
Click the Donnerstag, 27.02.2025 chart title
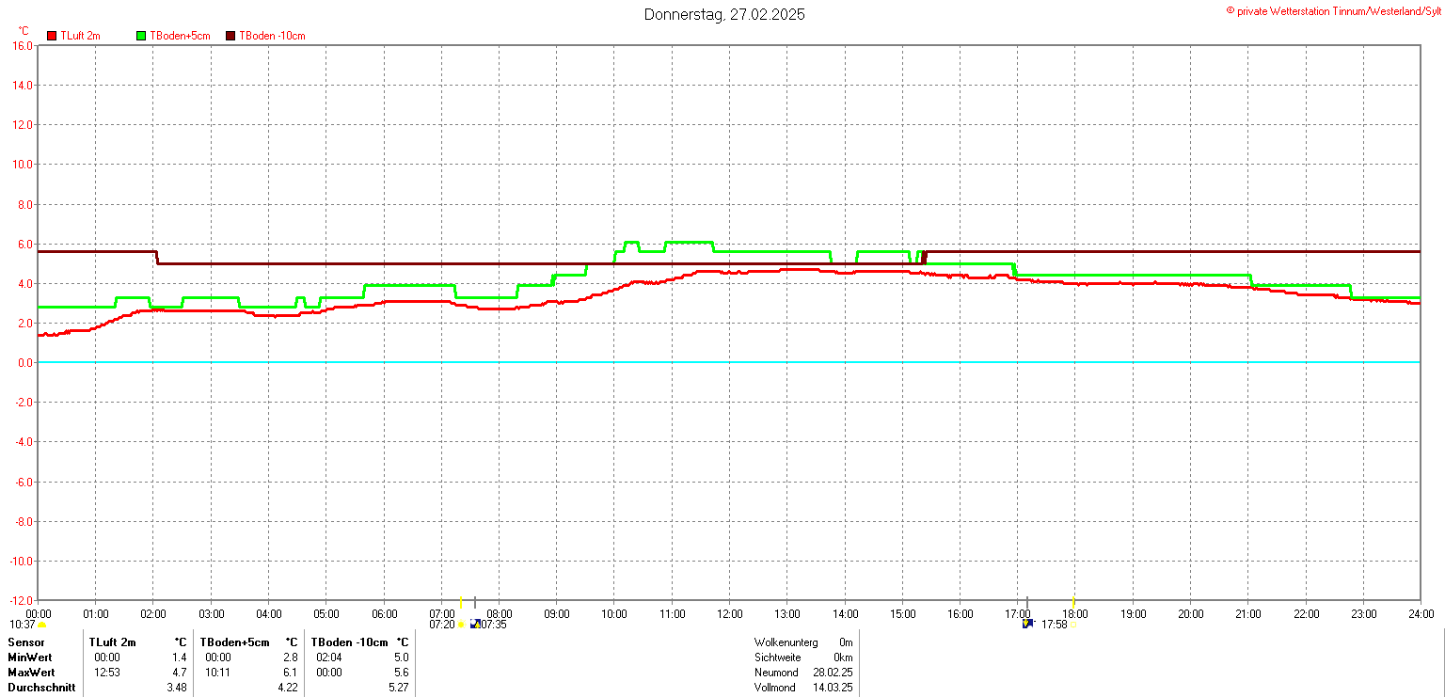(x=724, y=14)
